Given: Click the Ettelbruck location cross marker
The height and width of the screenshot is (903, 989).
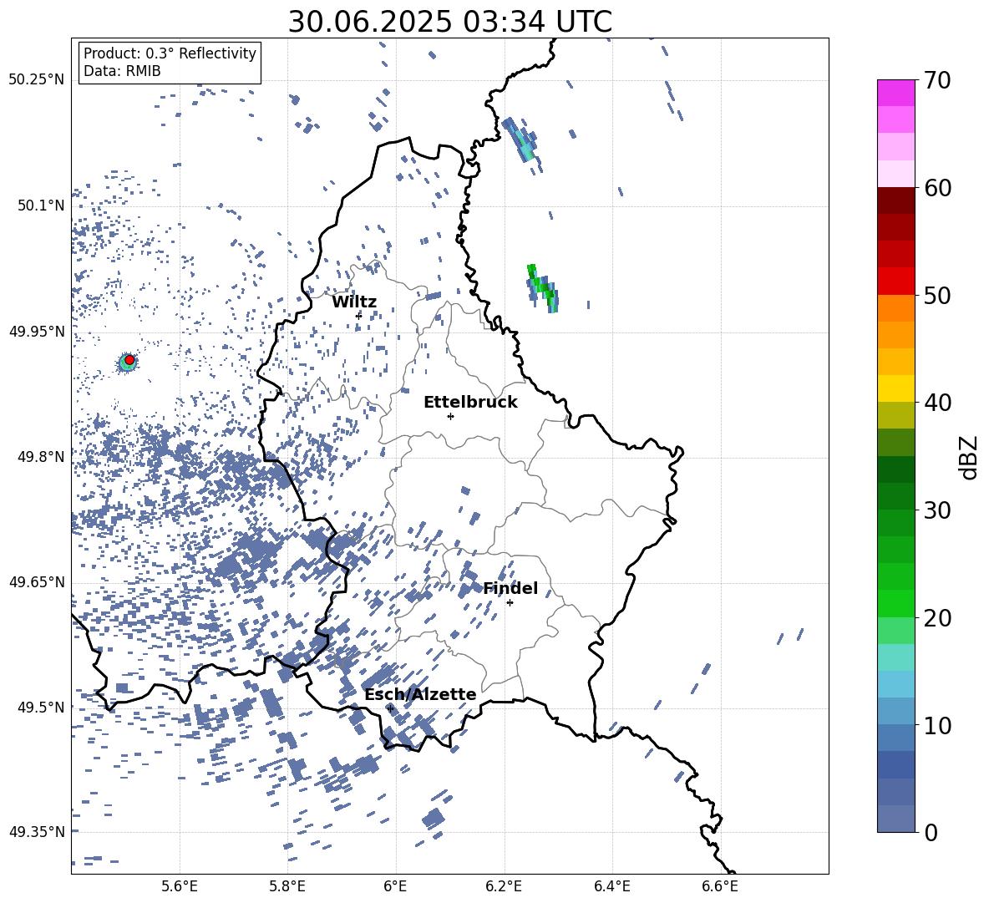Looking at the screenshot, I should click(450, 416).
